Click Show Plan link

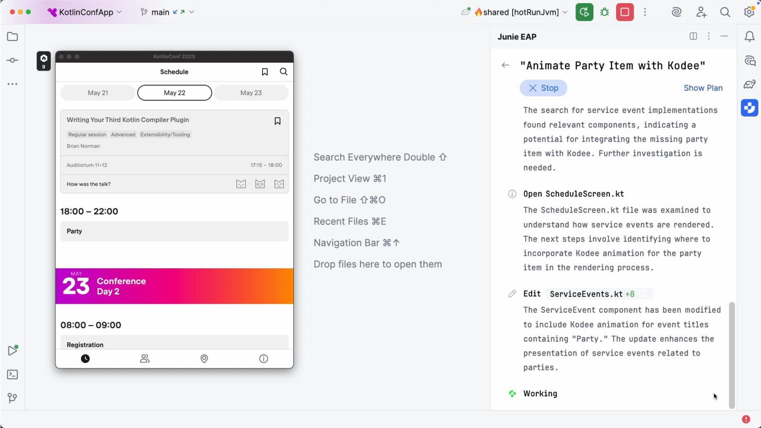click(x=703, y=88)
